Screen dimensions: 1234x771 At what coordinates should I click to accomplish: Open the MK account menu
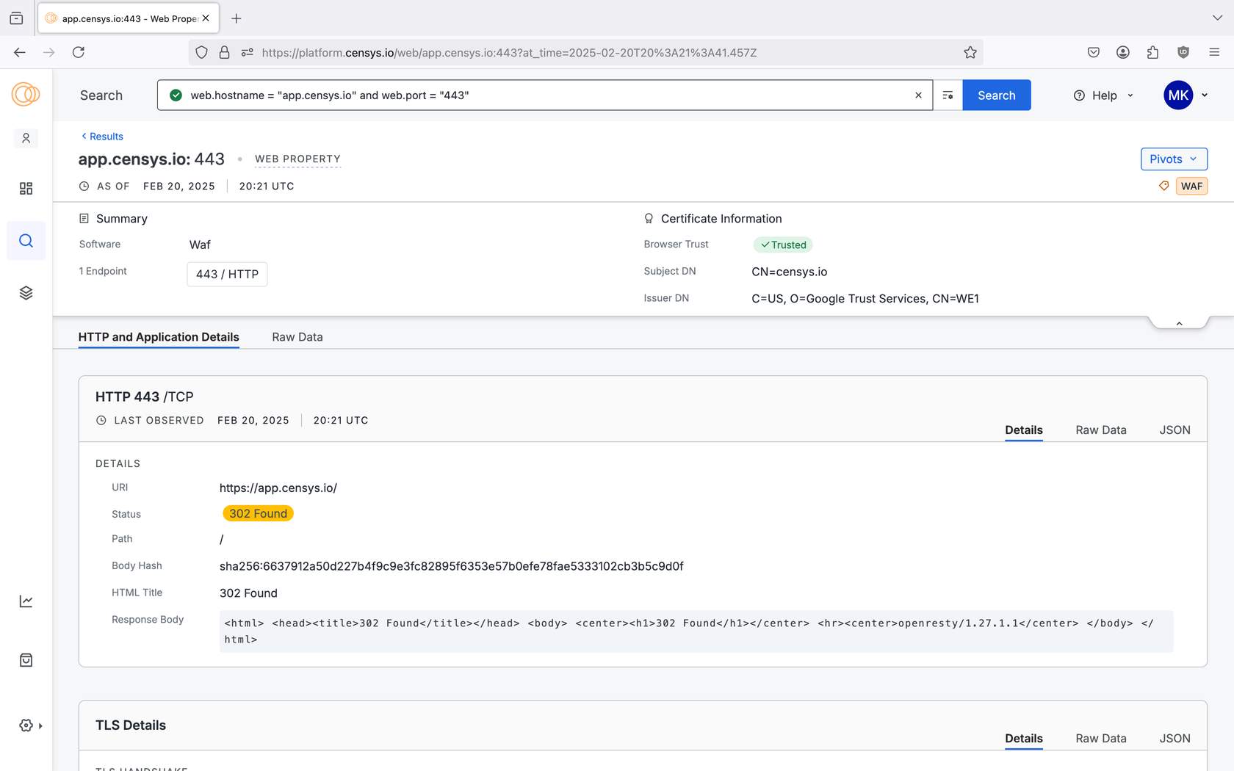[1186, 95]
